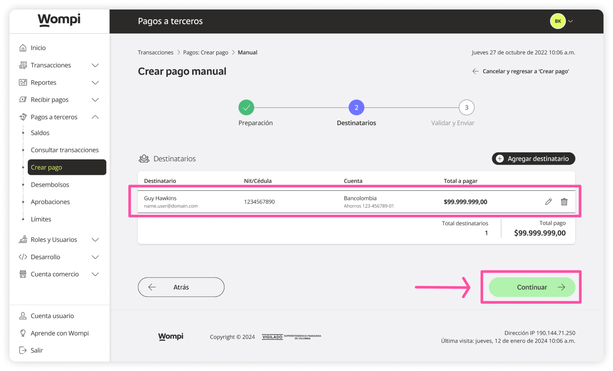Open the BK profile avatar
The image size is (613, 371).
click(558, 21)
